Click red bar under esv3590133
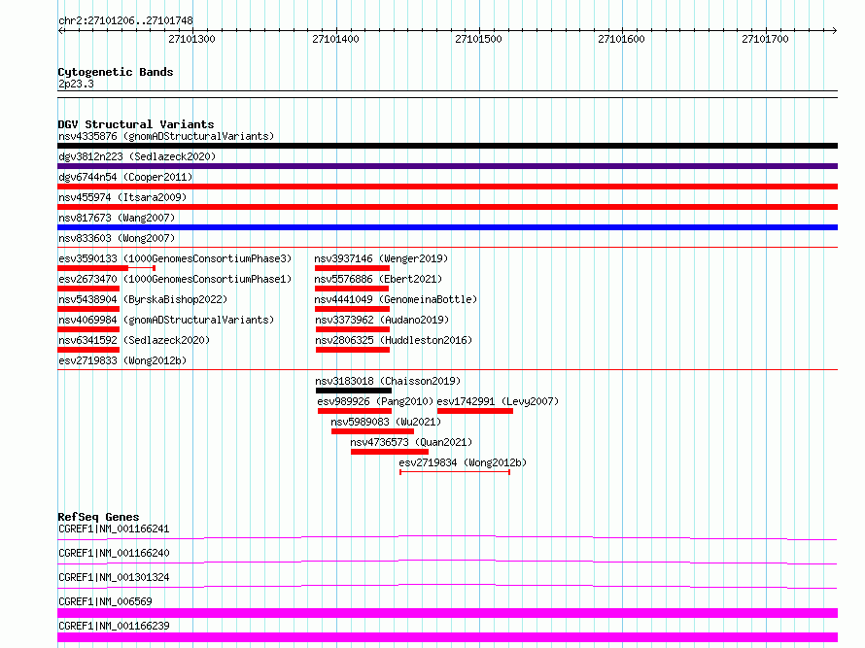Viewport: 865px width, 648px height. [92, 268]
